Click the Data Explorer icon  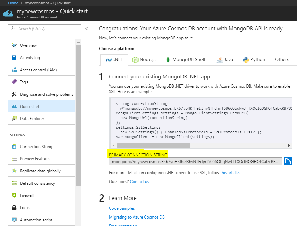tap(14, 118)
